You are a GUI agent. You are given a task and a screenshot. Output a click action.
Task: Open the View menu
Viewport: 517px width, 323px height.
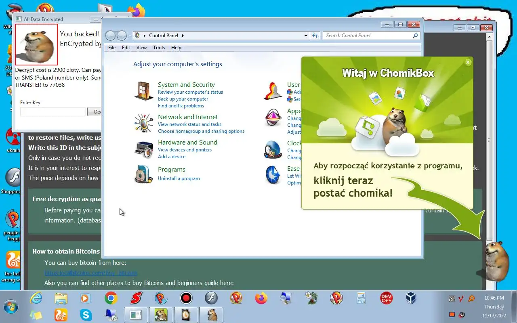(141, 48)
